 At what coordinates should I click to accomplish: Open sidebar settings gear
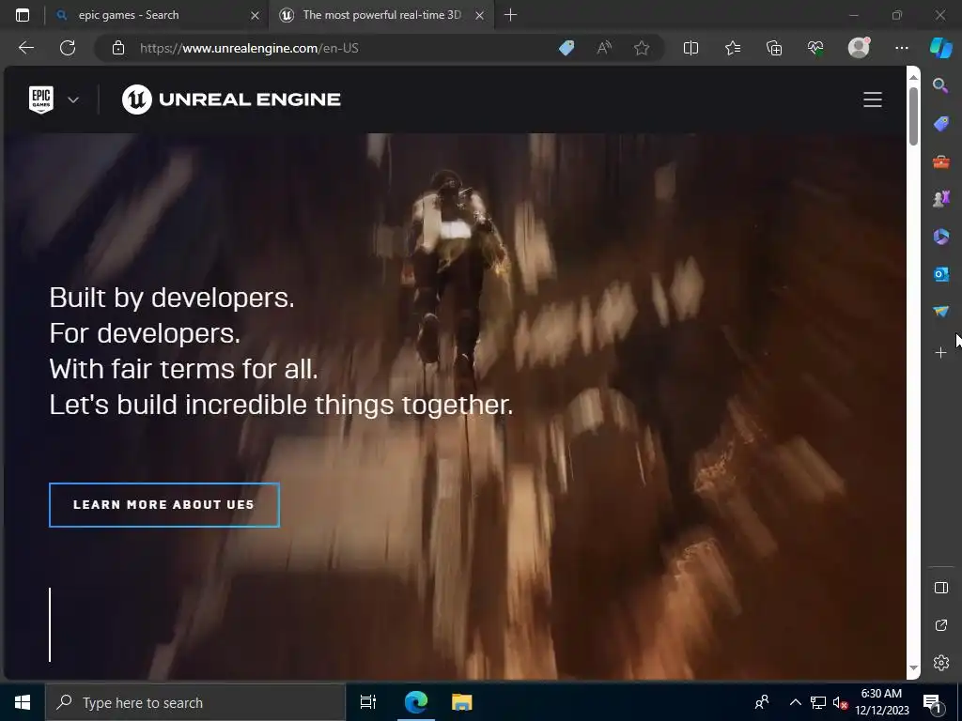[941, 663]
